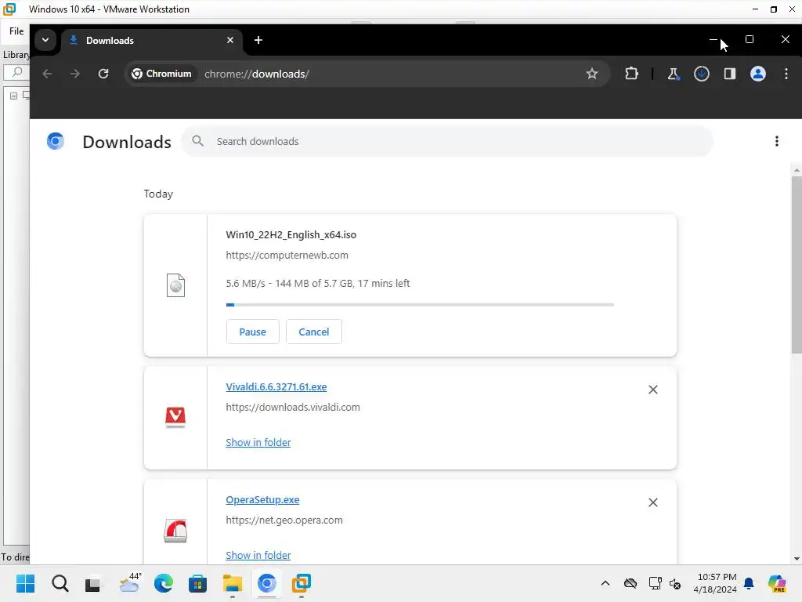Click the muted volume tray icon
The width and height of the screenshot is (802, 602).
(675, 583)
